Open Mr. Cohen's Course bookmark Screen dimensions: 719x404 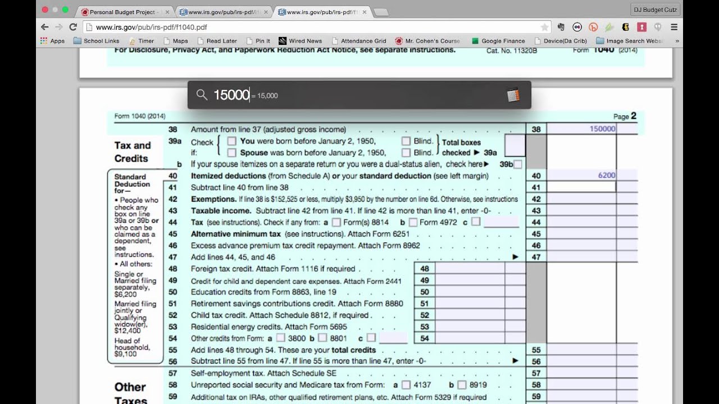[x=427, y=41]
